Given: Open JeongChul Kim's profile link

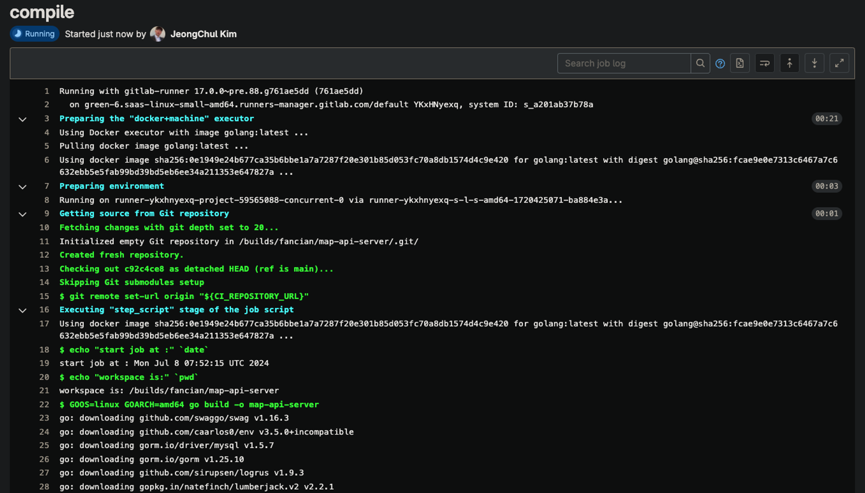Looking at the screenshot, I should (203, 34).
